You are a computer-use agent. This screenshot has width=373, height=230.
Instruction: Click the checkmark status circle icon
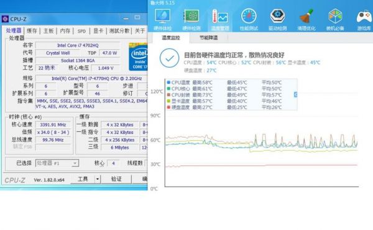click(x=169, y=58)
